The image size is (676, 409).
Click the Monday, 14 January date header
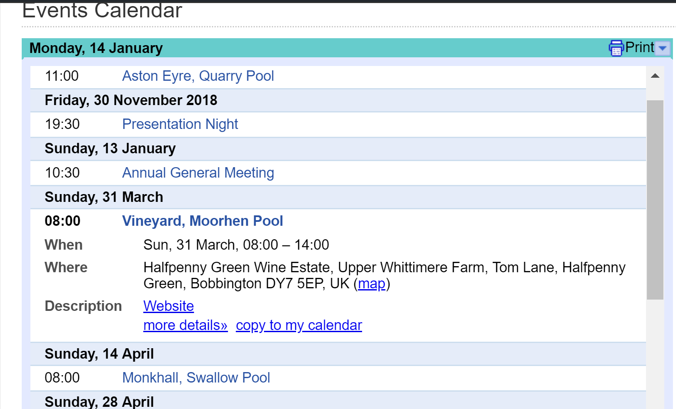pos(96,48)
